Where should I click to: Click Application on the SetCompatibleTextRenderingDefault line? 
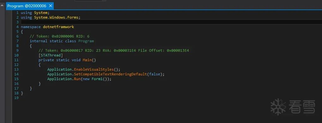[59, 74]
